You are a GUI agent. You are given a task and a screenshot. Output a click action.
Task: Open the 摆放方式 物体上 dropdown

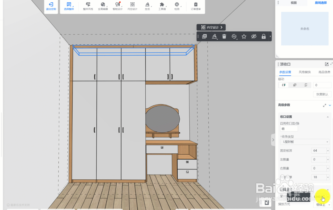tap(322, 205)
